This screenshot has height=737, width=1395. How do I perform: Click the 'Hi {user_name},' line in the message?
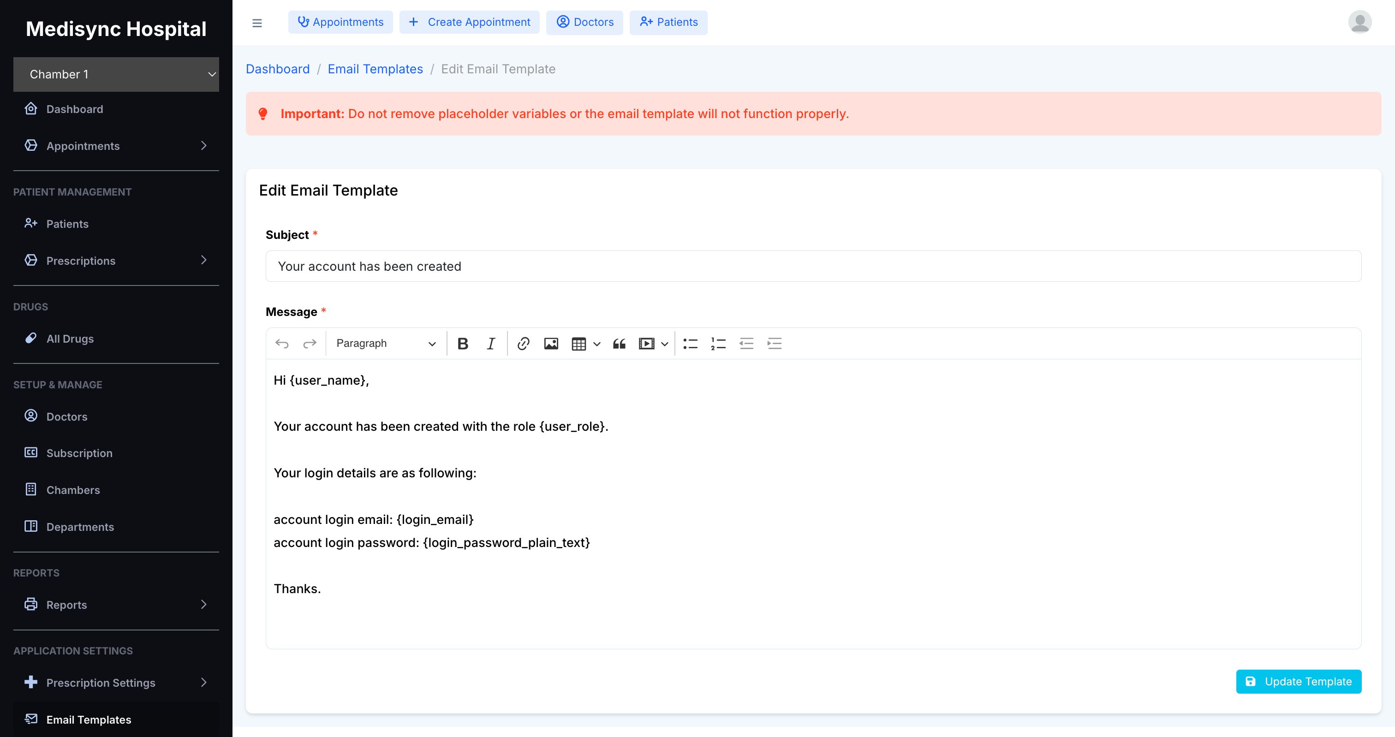[321, 380]
